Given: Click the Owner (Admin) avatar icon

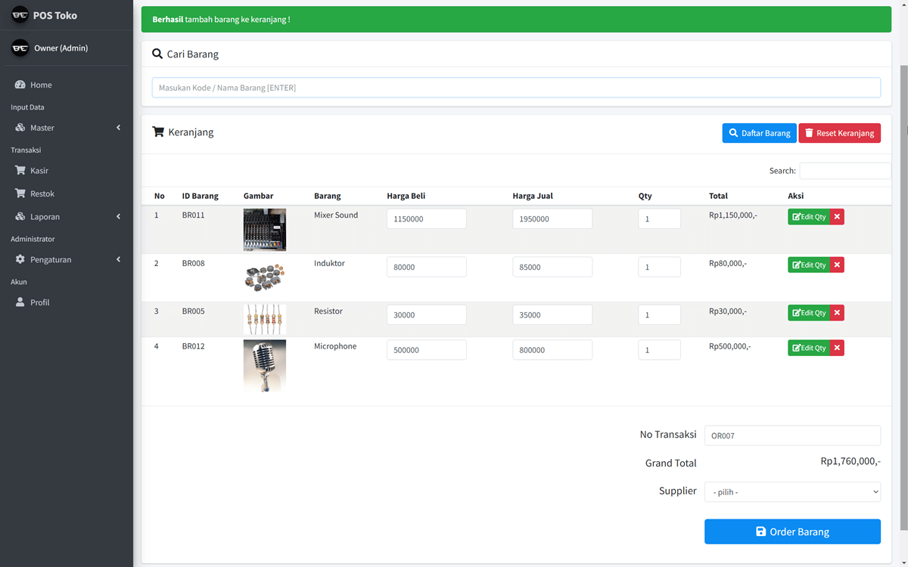Looking at the screenshot, I should click(20, 48).
